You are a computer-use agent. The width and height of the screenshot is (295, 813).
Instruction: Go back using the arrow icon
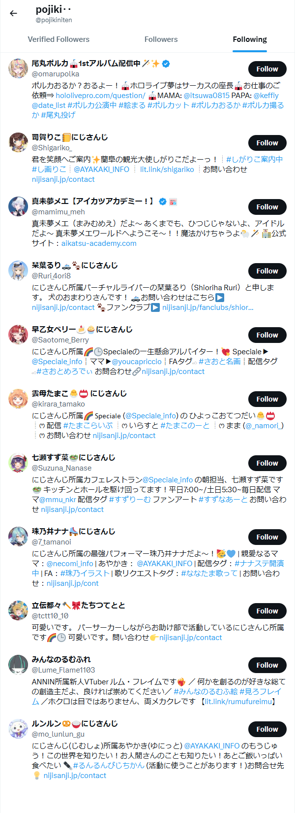(13, 13)
